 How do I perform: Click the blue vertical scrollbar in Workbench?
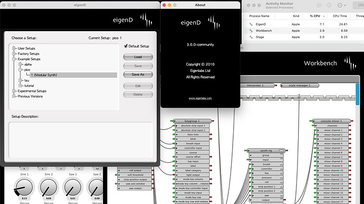coord(358,95)
